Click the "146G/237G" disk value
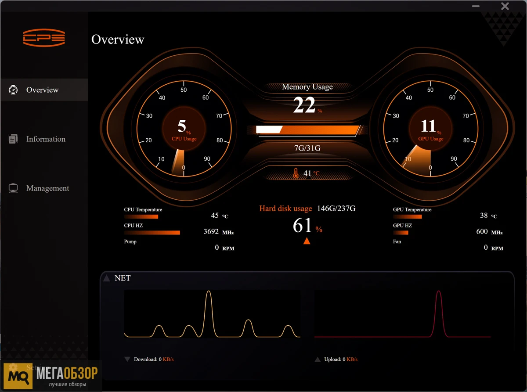 pos(336,209)
